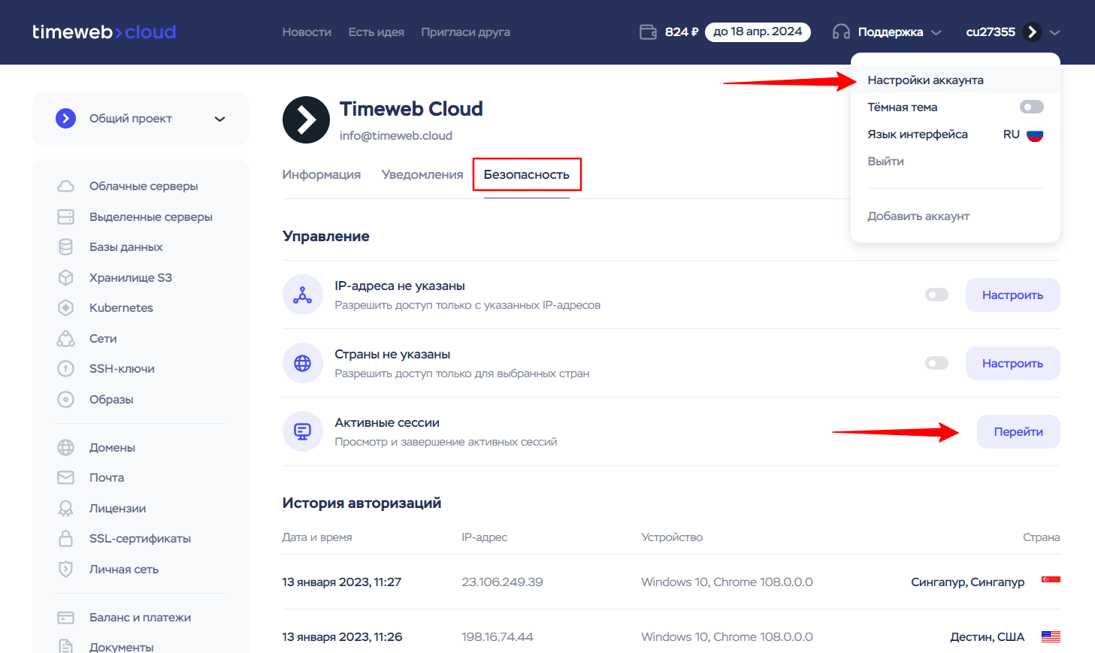This screenshot has height=653, width=1095.
Task: Toggle the Тёмная тема switch
Action: point(1032,107)
